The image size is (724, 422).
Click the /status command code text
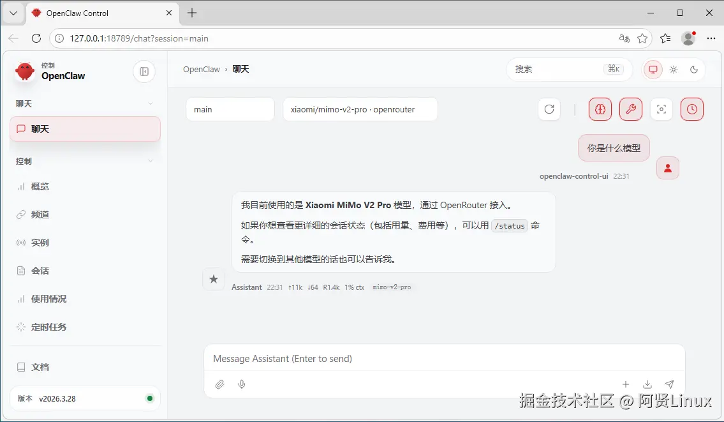point(510,226)
